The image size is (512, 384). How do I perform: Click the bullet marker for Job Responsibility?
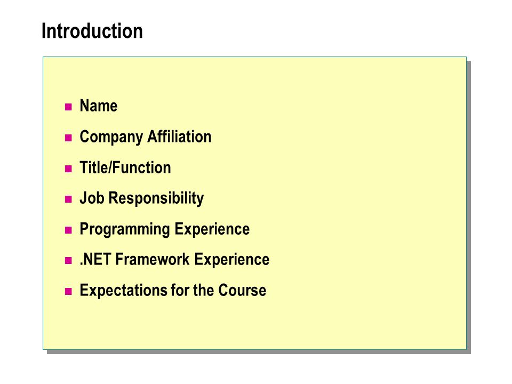click(x=68, y=199)
